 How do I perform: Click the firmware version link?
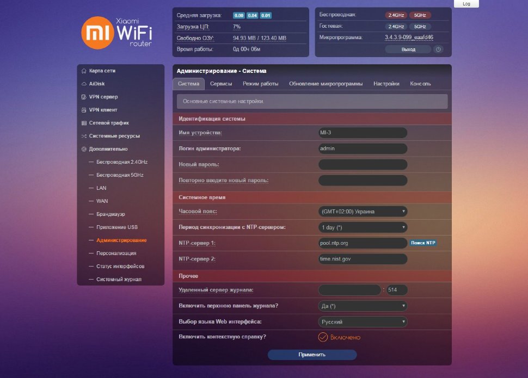tap(409, 38)
